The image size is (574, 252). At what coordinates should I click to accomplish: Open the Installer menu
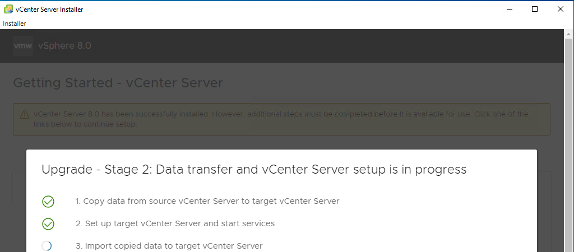(x=15, y=24)
